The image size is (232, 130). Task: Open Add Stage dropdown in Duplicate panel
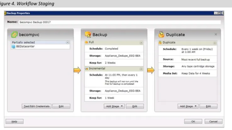(x=188, y=106)
